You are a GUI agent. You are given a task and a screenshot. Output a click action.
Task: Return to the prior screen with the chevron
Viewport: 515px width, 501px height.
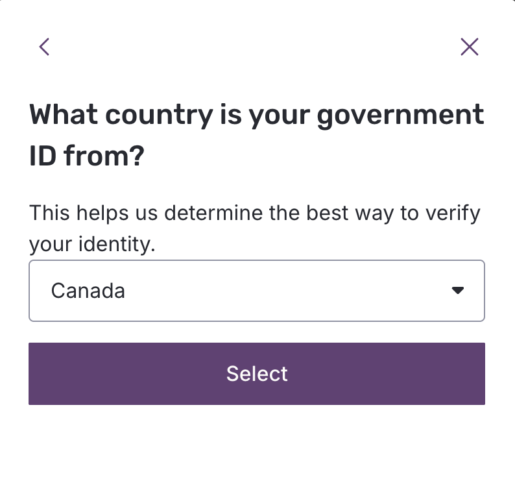(x=44, y=47)
